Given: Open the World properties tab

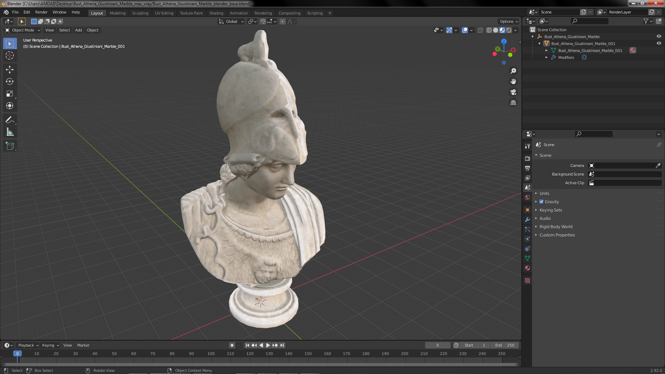Looking at the screenshot, I should (x=527, y=197).
